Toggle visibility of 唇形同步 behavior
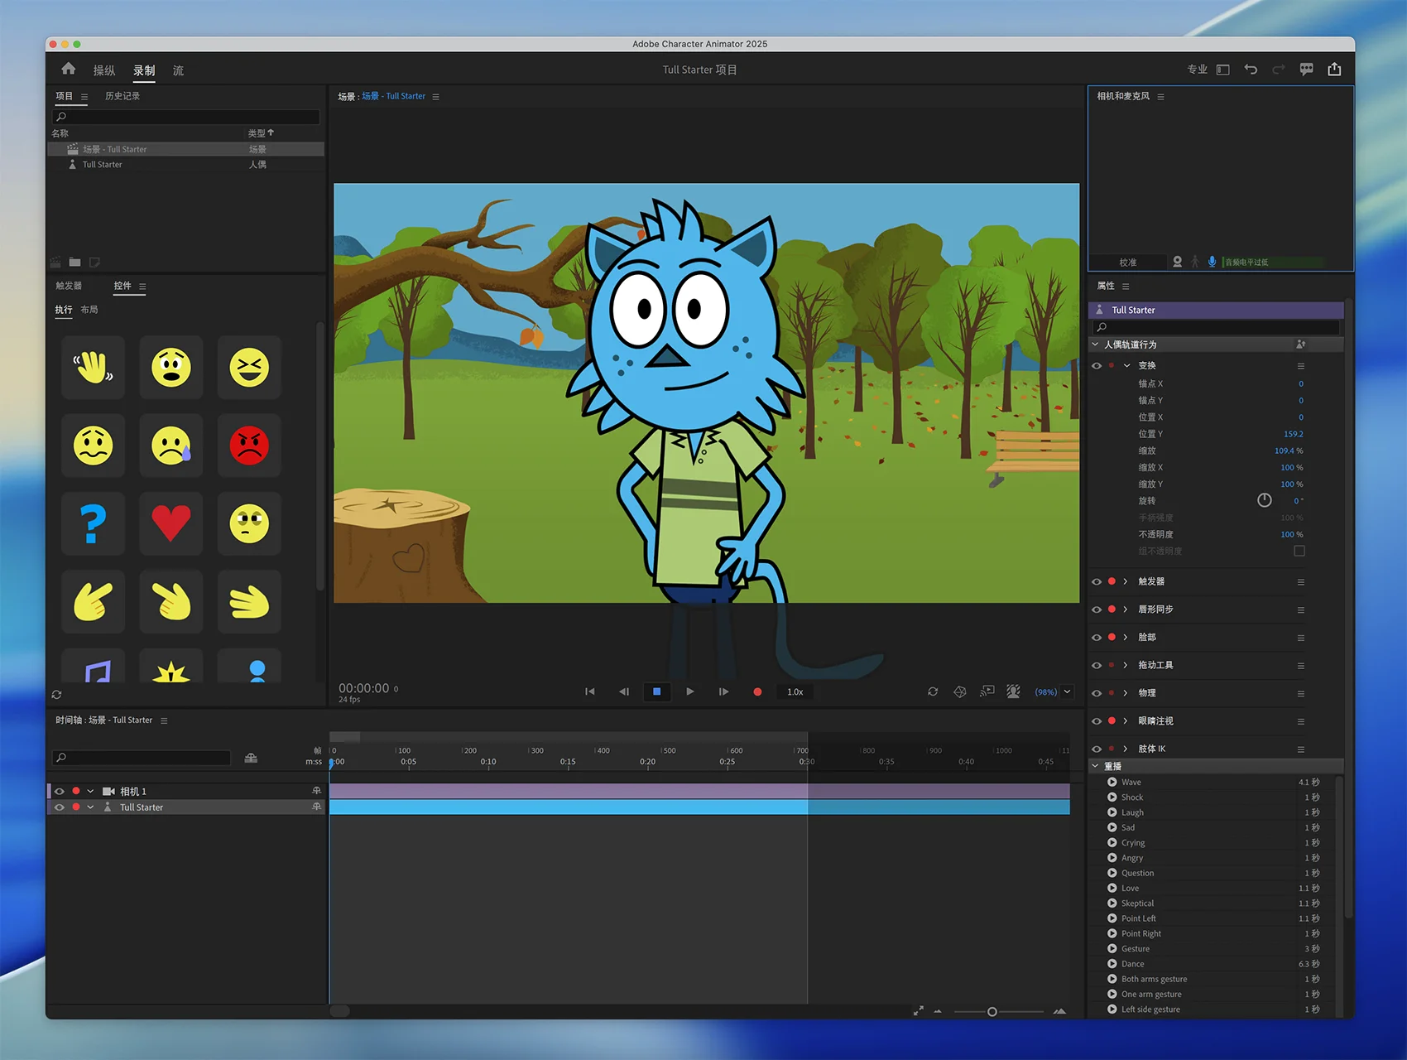This screenshot has height=1060, width=1407. click(1097, 609)
